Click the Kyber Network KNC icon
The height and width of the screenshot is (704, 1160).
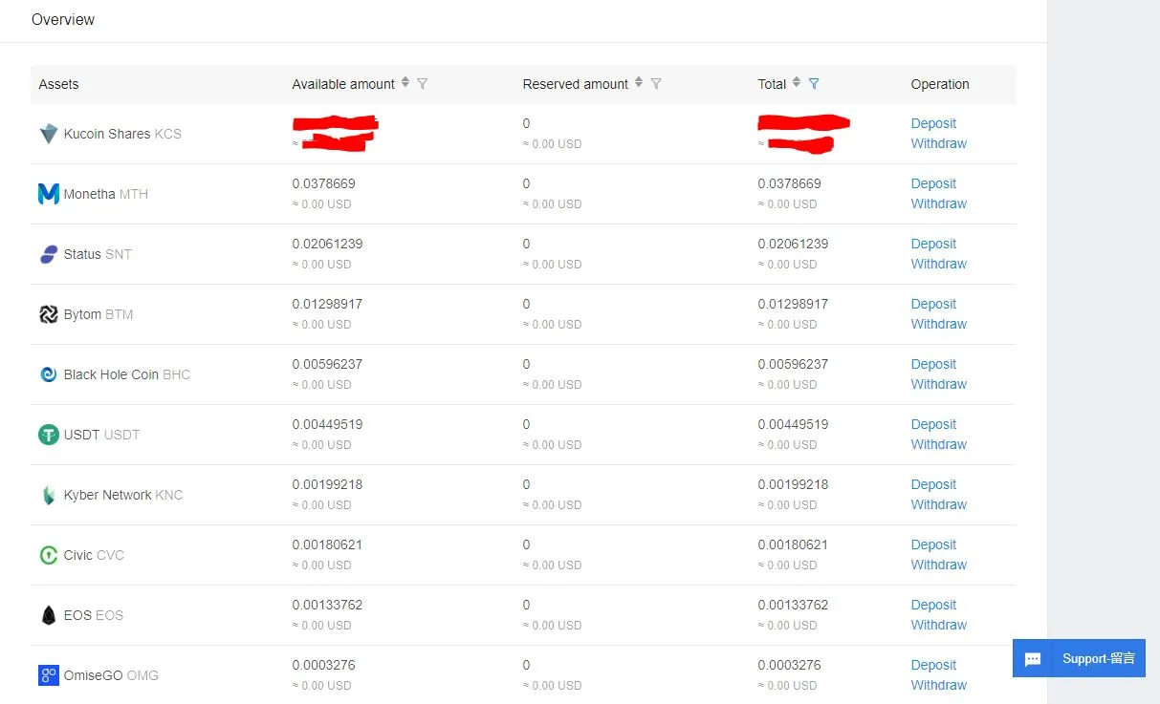[49, 495]
